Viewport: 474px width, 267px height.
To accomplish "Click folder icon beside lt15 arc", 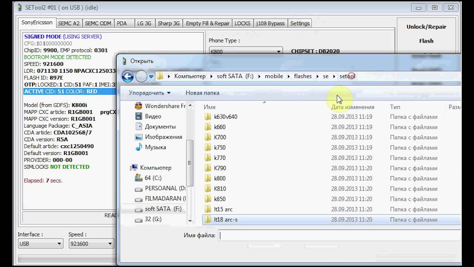I will (208, 209).
